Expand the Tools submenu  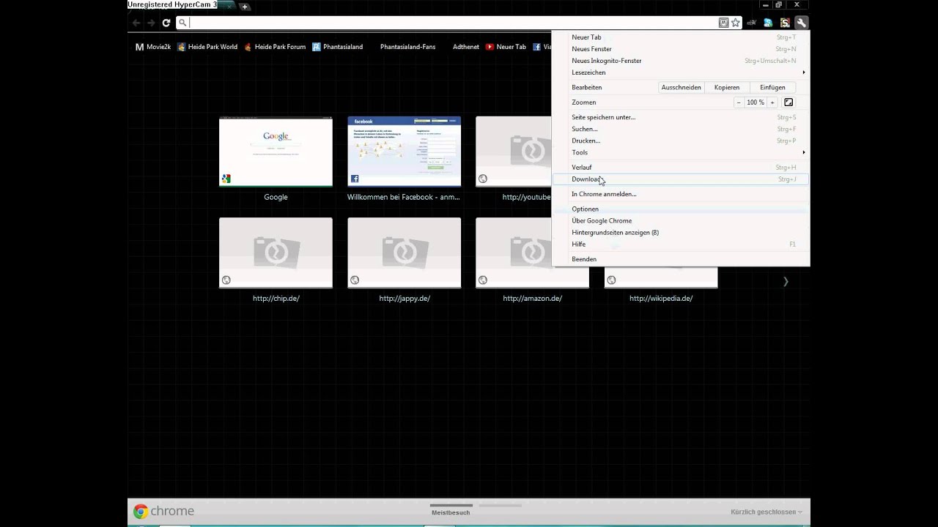click(x=680, y=152)
